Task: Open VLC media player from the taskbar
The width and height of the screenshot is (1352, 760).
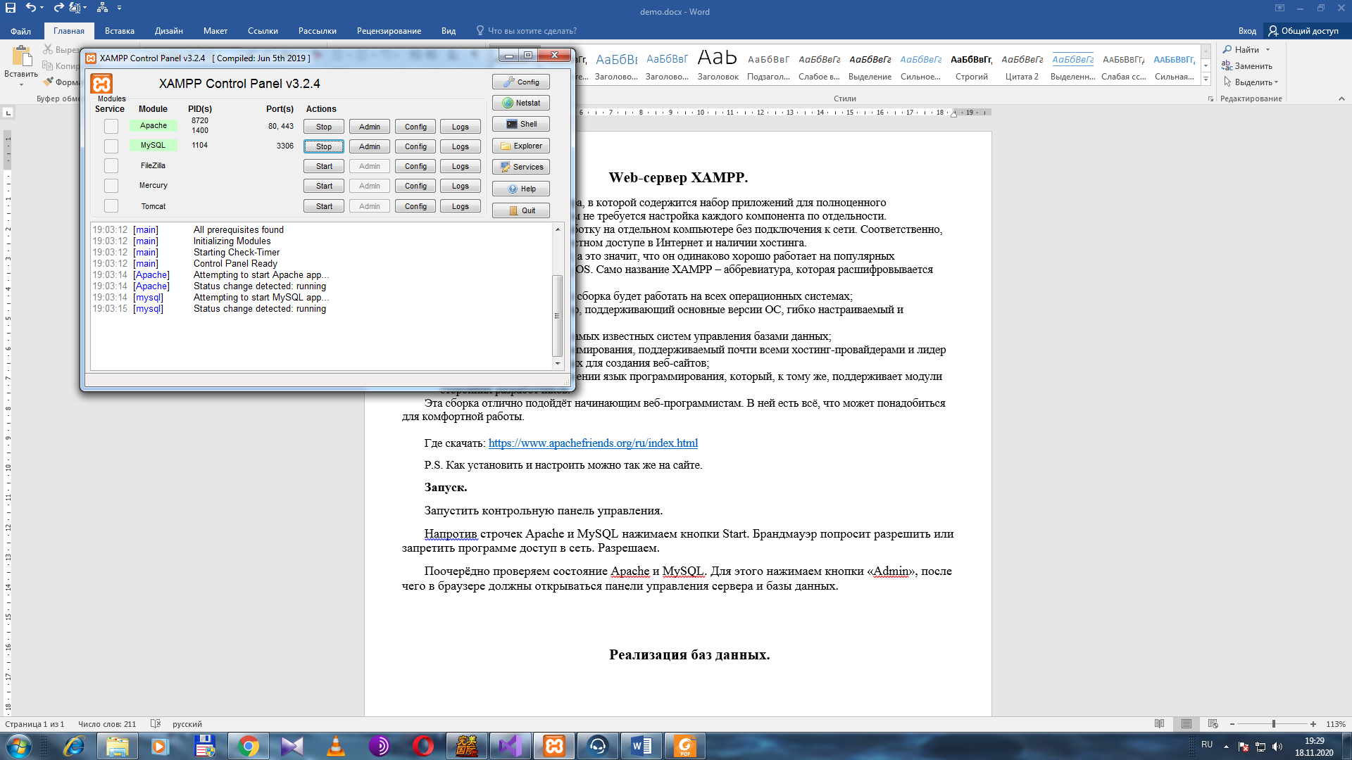Action: tap(336, 746)
